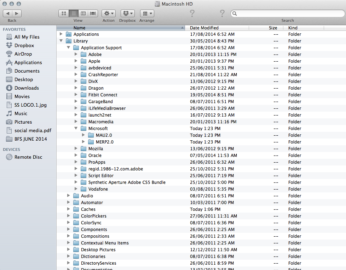346x270 pixels.
Task: Click the Script Editor folder icon
Action: pyautogui.click(x=83, y=176)
